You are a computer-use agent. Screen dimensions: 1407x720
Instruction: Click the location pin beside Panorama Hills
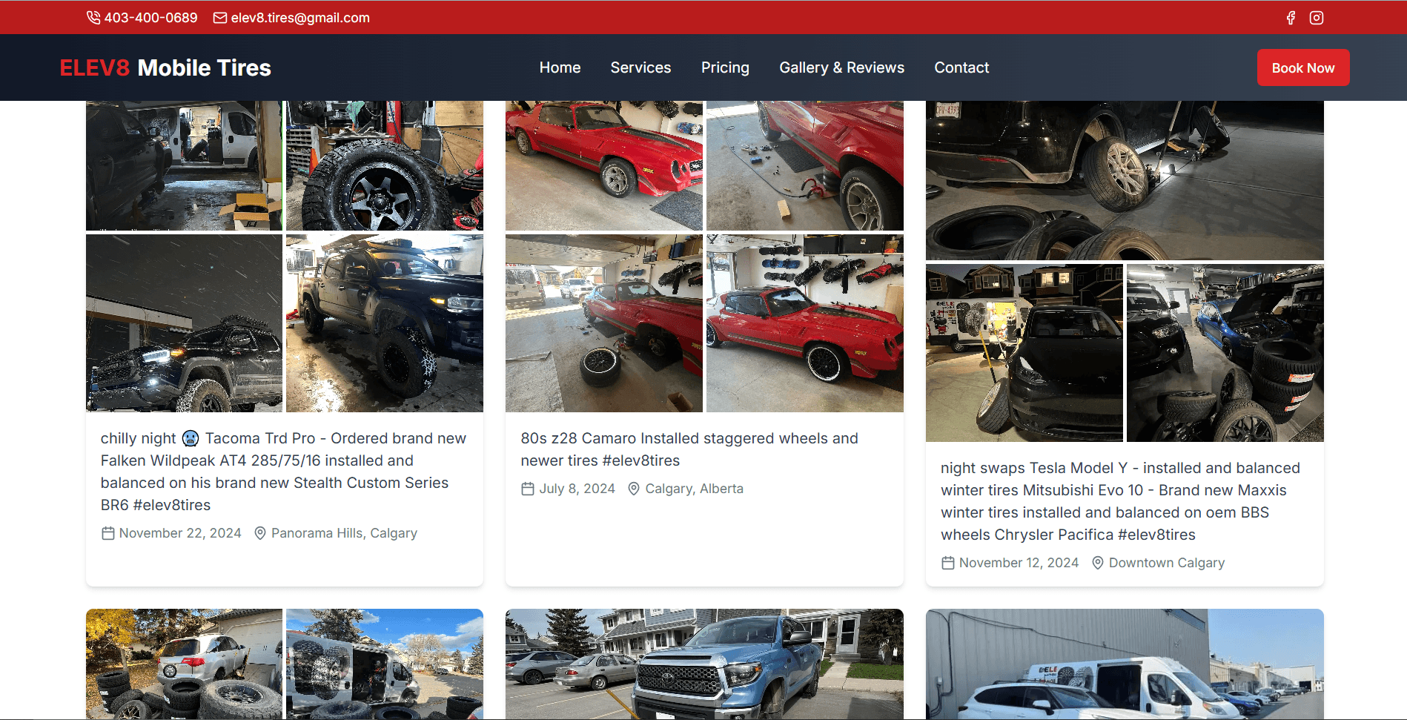pos(260,533)
